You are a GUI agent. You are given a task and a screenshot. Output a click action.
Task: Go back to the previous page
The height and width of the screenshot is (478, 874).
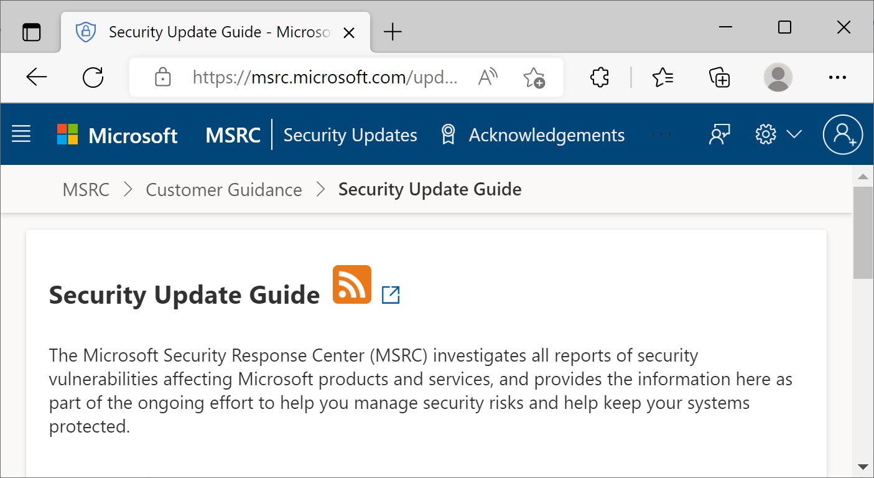pyautogui.click(x=37, y=77)
